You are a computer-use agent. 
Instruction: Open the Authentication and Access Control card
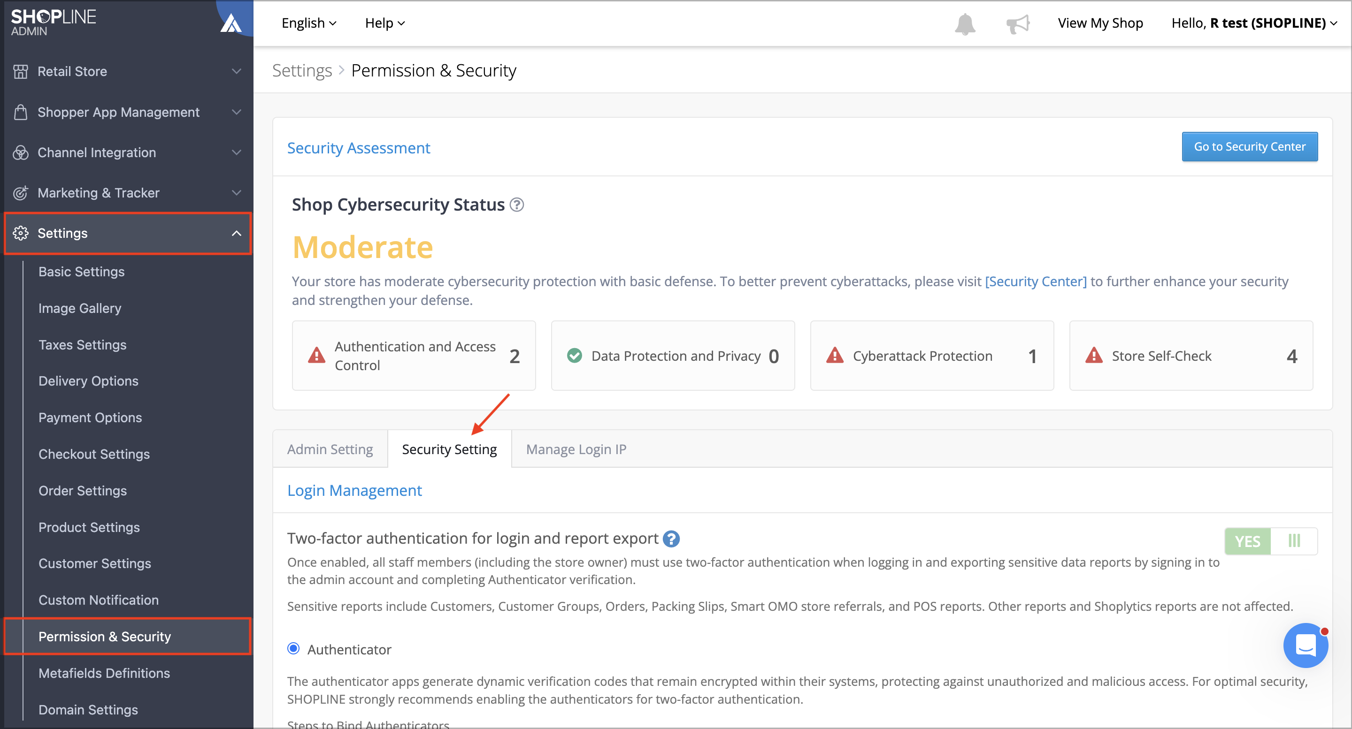[414, 356]
